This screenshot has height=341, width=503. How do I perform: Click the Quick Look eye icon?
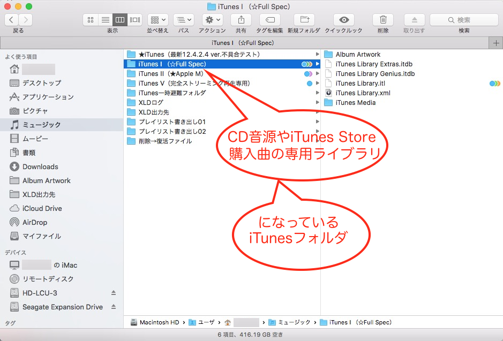tap(343, 20)
